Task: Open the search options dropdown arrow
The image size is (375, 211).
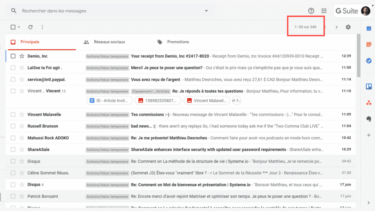Action: pyautogui.click(x=206, y=11)
